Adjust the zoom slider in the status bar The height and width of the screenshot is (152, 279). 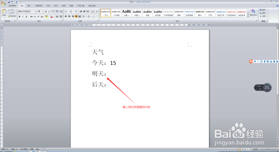coord(269,149)
